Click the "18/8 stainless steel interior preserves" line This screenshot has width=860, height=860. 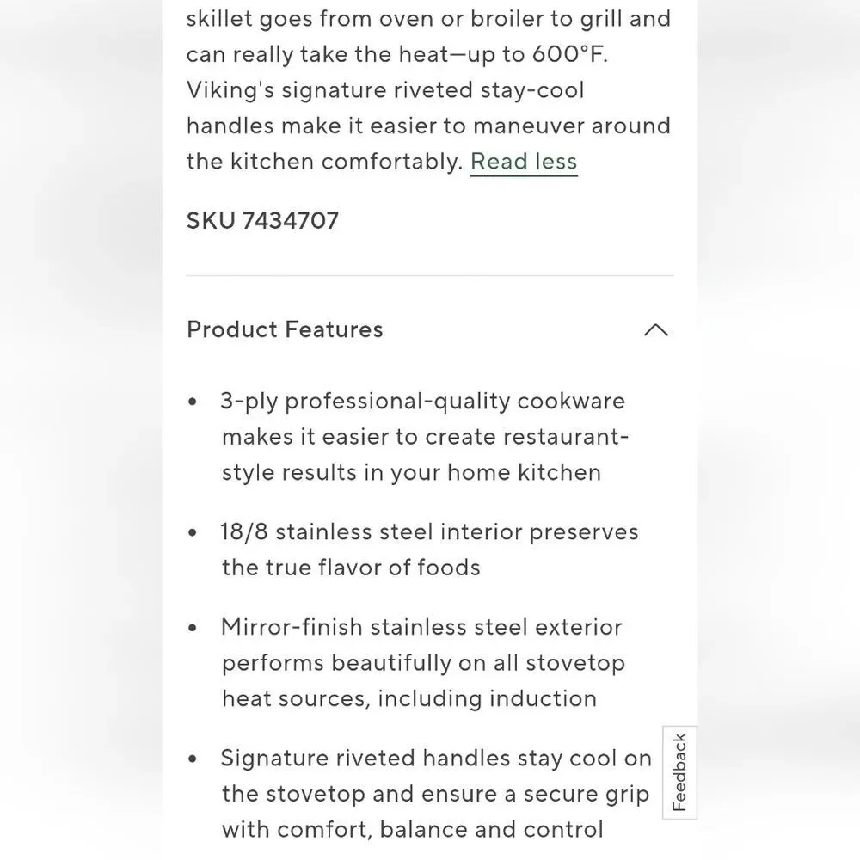(x=429, y=532)
